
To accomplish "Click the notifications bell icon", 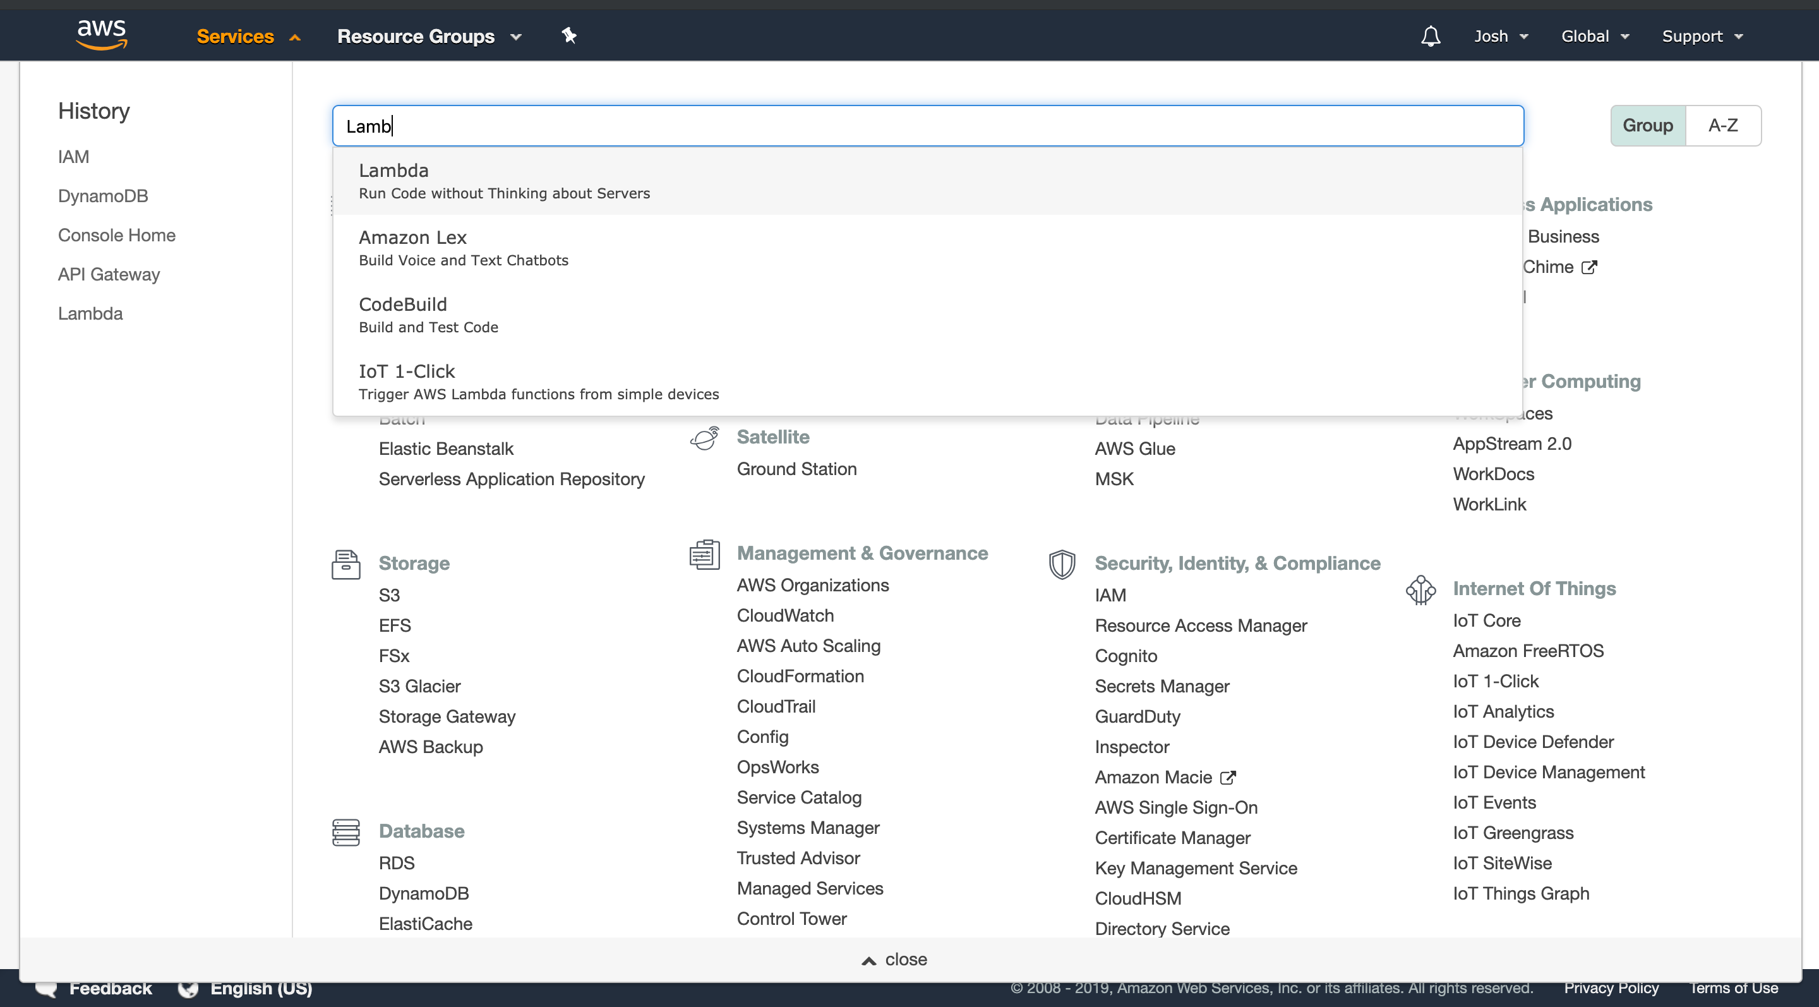I will [1429, 35].
